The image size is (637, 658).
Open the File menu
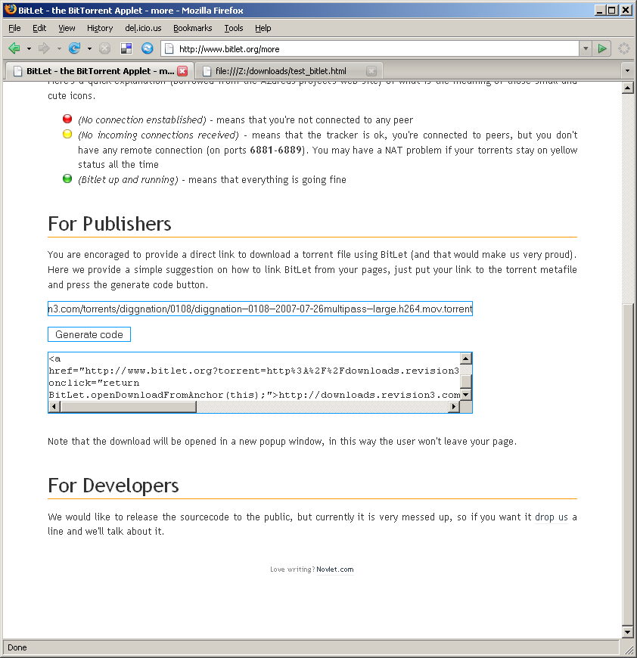click(14, 28)
